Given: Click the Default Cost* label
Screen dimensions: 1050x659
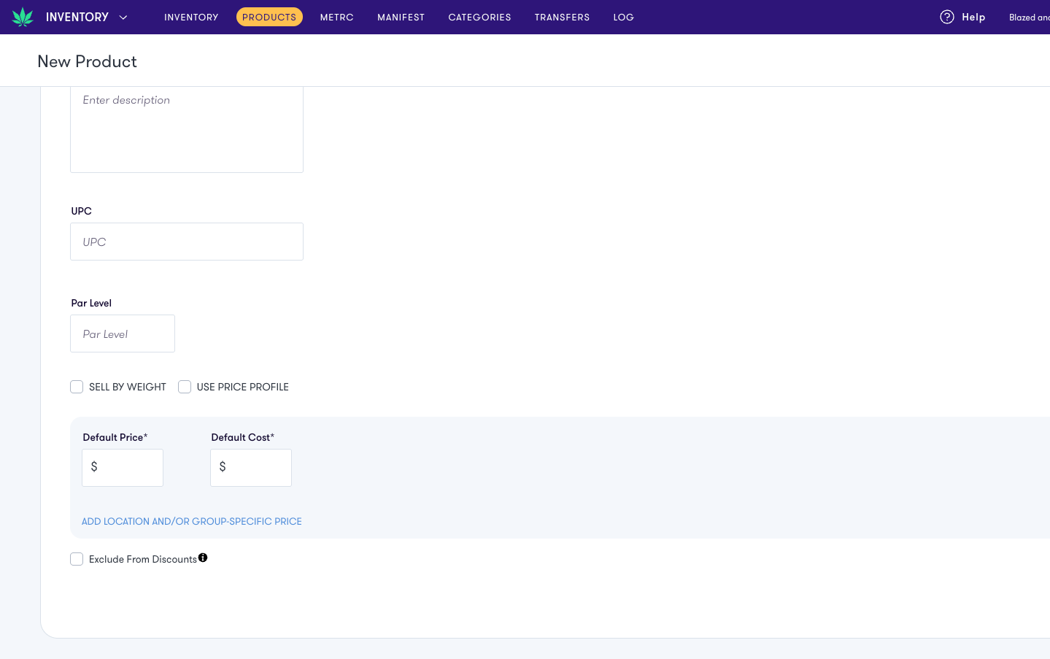Looking at the screenshot, I should pos(243,437).
